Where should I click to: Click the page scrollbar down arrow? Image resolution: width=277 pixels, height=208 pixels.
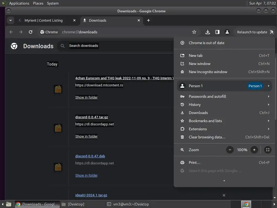point(274,198)
